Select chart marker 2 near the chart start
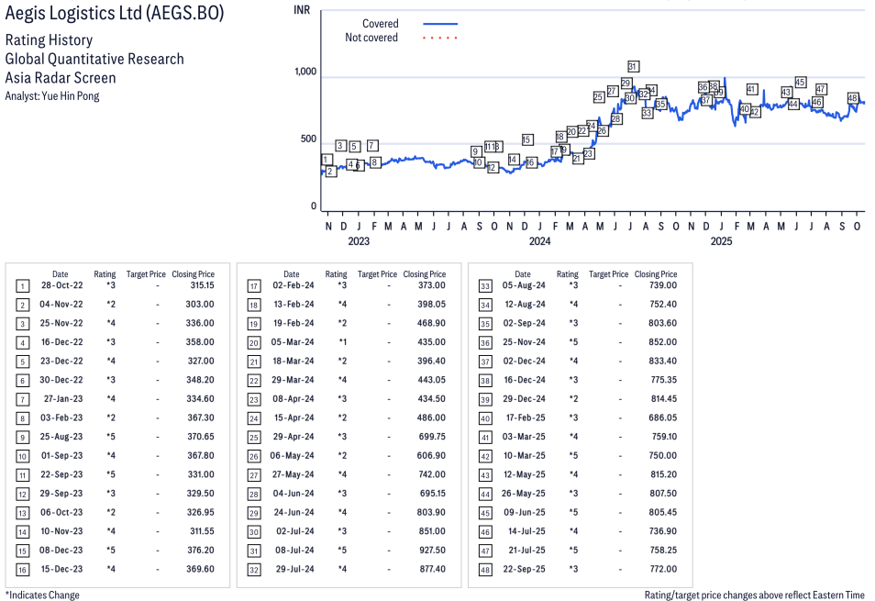Screen dimensions: 875x601 330,172
